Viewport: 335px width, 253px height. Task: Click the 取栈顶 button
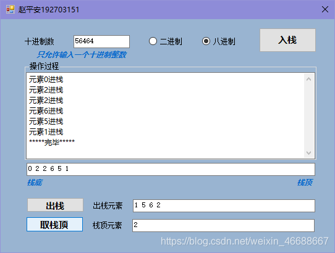tap(54, 225)
